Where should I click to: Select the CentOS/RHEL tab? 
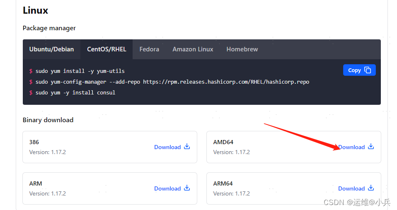tap(107, 49)
